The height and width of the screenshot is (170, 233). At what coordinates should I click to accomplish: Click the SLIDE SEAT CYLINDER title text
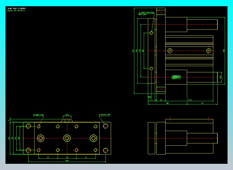pos(17,9)
